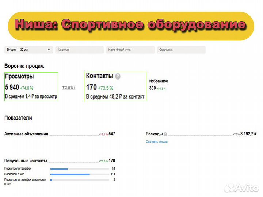
Task: Click the help icon beside Контакты heading
Action: [118, 77]
